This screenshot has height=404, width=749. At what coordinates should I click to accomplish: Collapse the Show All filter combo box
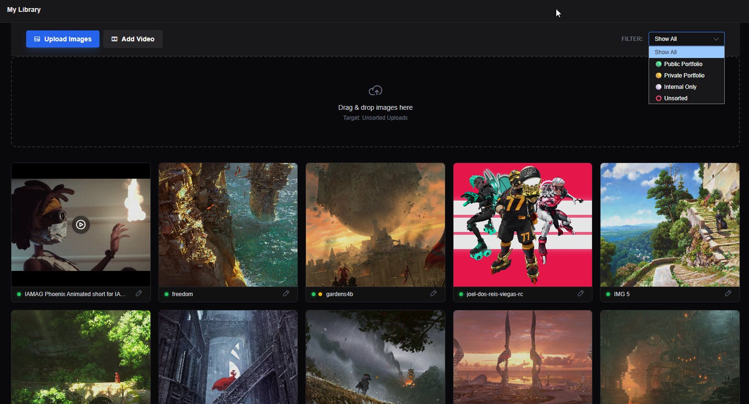click(686, 39)
